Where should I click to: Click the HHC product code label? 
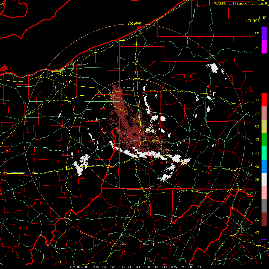[263, 18]
